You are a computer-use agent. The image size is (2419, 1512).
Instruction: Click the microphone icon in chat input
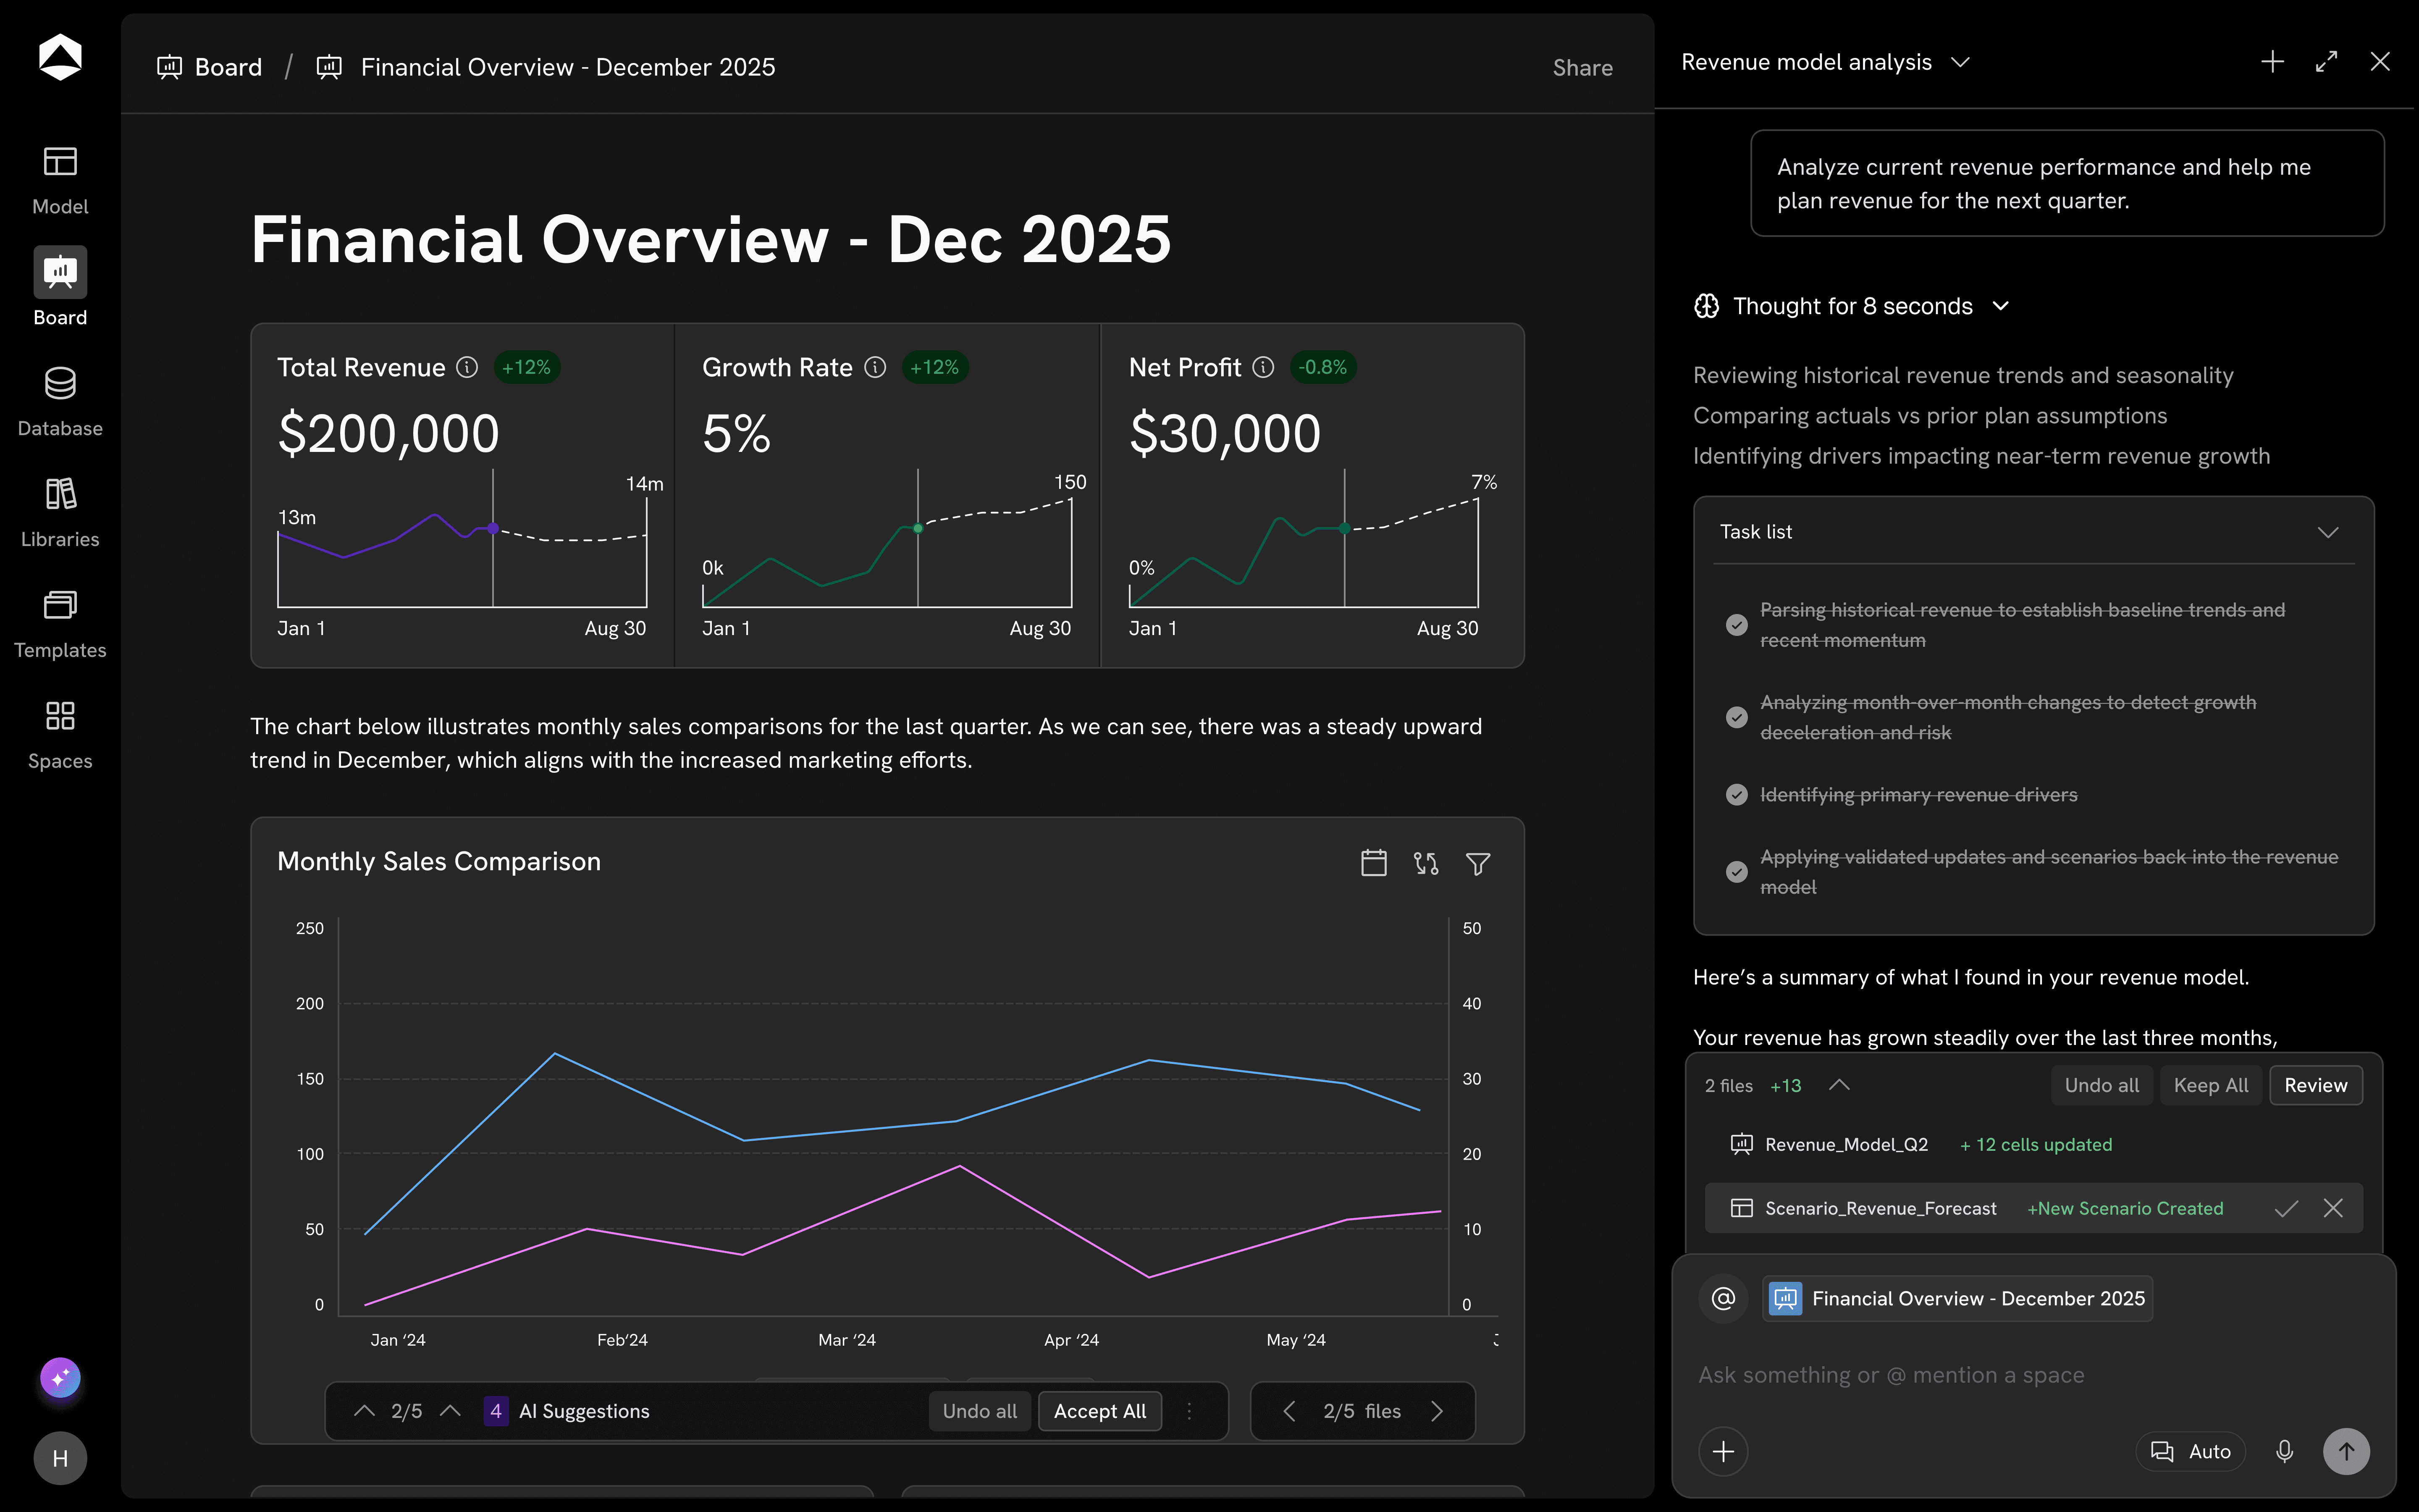click(2284, 1451)
